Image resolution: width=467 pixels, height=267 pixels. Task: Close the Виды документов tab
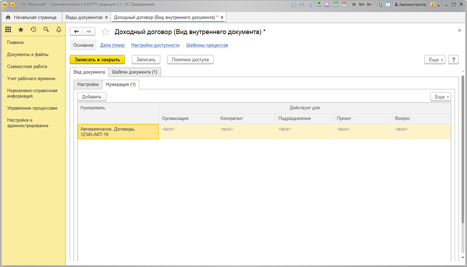106,17
